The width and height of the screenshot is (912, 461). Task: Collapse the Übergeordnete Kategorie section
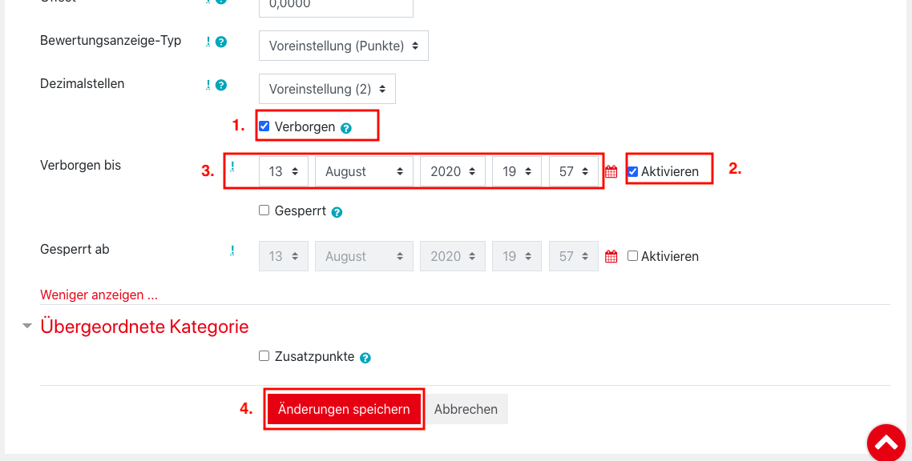(x=28, y=327)
